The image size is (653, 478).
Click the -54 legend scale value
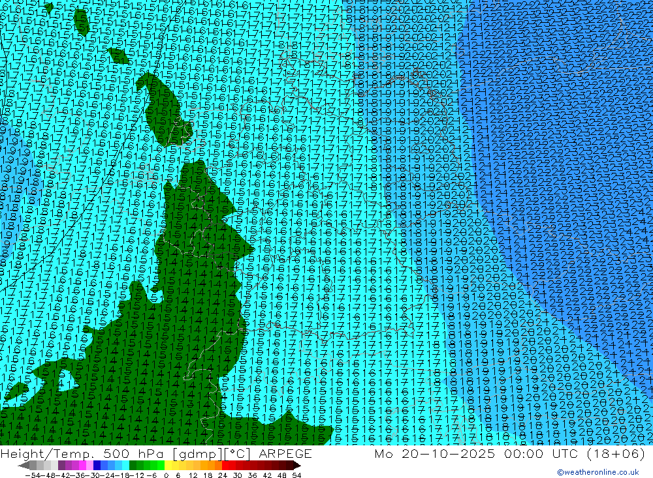33,475
